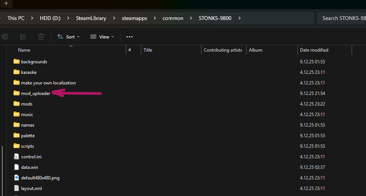Screen dimensions: 366x196
Task: Go to HDD (D:) breadcrumb
Action: point(50,18)
